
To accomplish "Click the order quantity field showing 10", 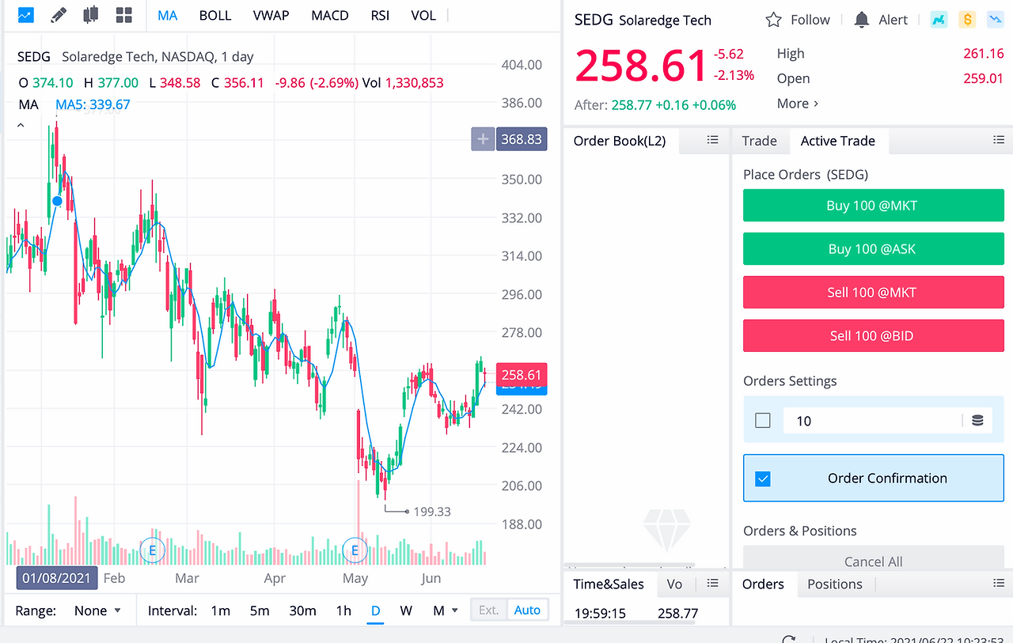I will (874, 421).
